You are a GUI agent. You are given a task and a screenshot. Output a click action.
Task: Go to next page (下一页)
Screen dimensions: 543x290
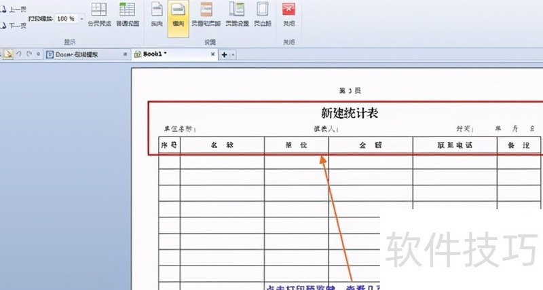point(13,26)
